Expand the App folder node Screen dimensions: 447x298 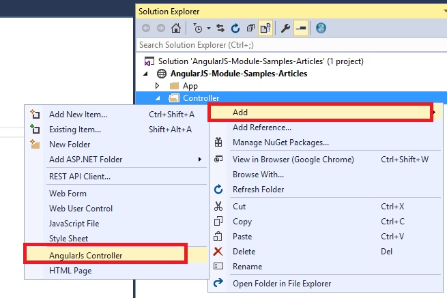[x=158, y=86]
